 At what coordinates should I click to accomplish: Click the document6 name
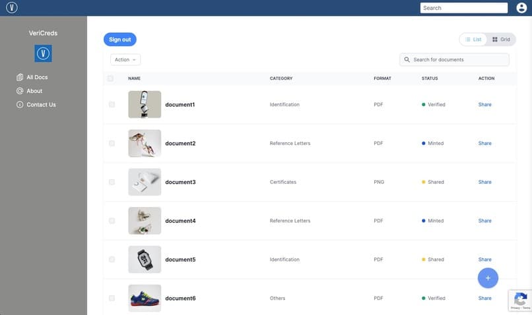click(x=180, y=298)
